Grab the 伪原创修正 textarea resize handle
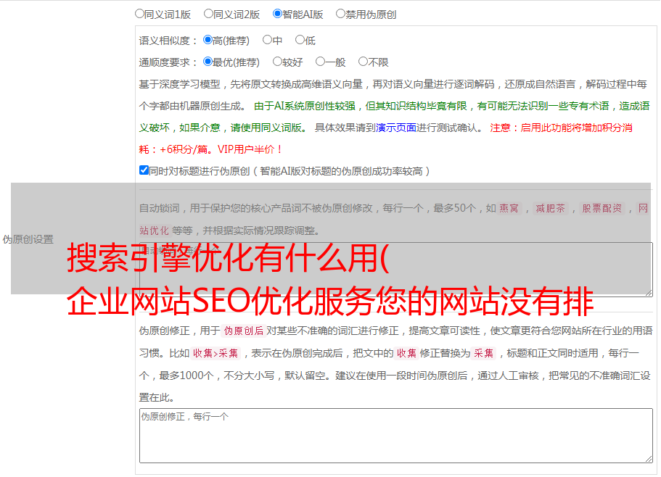This screenshot has width=661, height=477. 649,459
